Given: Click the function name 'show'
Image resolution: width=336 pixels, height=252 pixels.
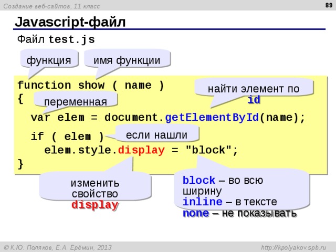Looking at the screenshot, I should 91,85.
